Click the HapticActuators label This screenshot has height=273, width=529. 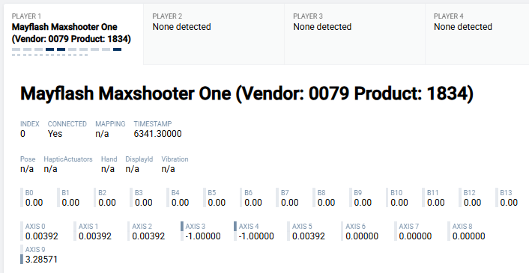(68, 159)
